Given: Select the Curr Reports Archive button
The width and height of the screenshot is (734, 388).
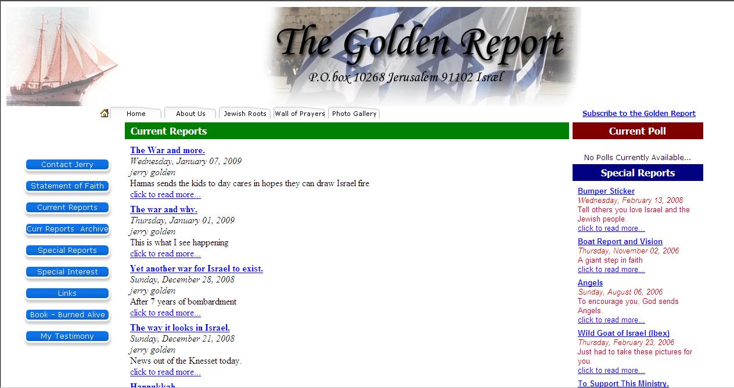Looking at the screenshot, I should click(67, 229).
